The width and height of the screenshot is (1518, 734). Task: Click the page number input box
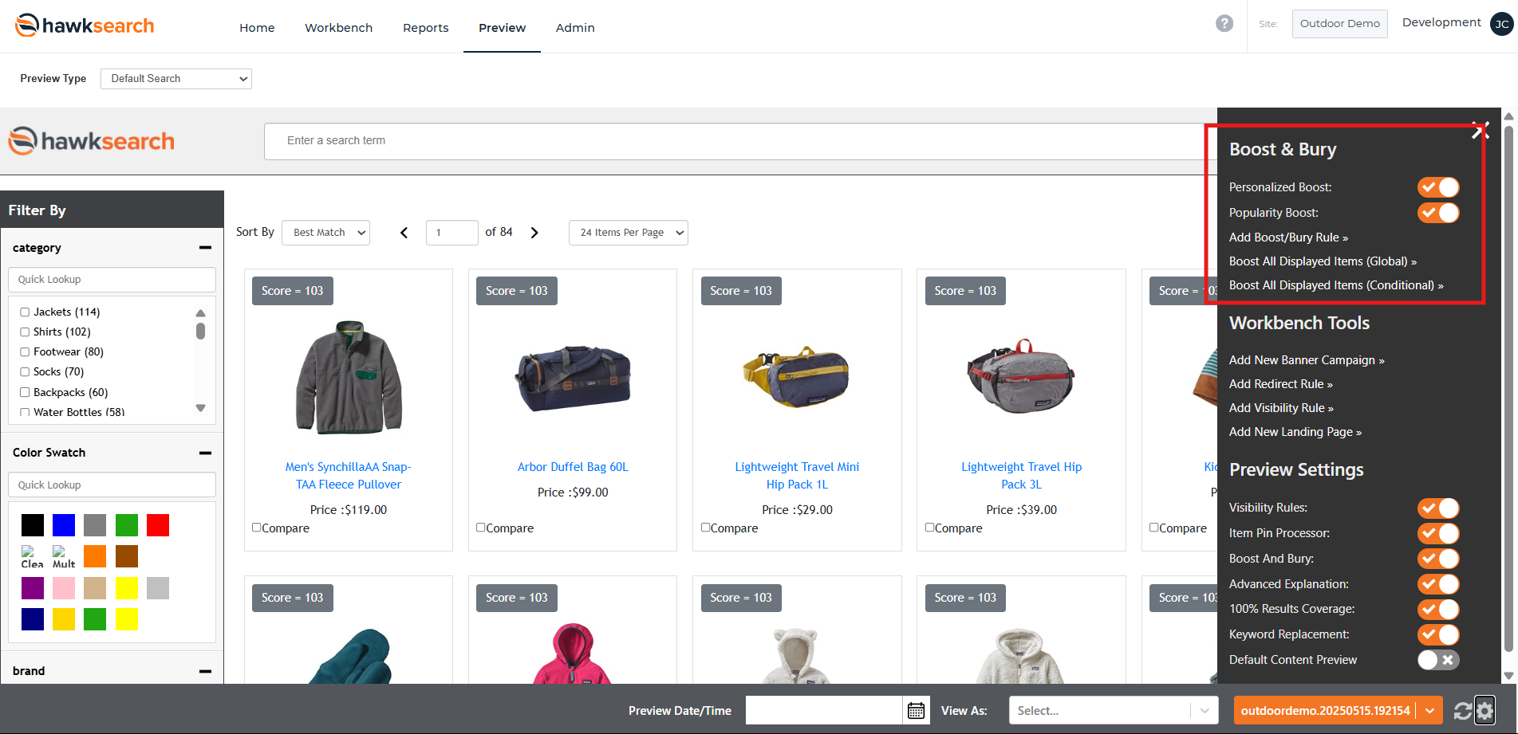pos(452,233)
